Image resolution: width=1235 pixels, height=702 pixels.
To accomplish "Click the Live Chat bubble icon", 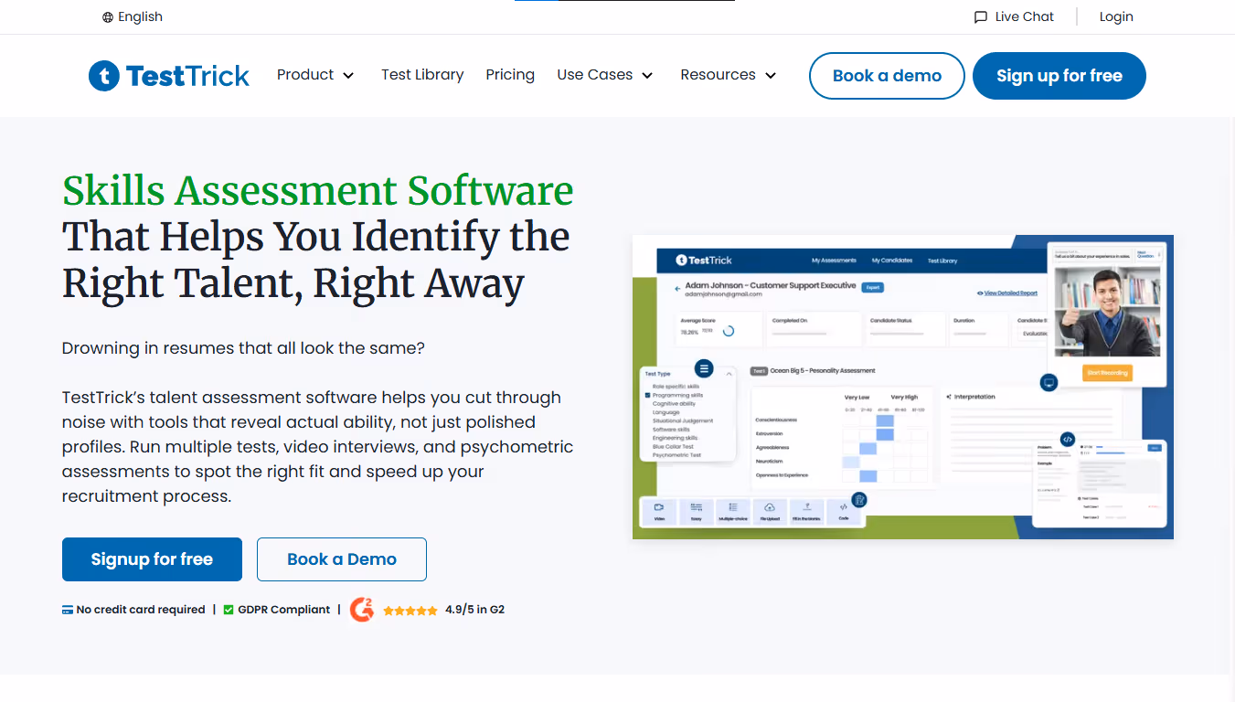I will (x=980, y=16).
